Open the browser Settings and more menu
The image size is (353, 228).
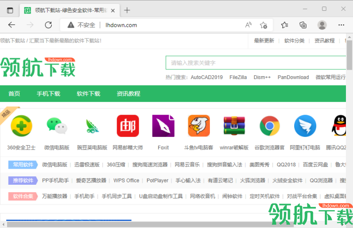341,25
